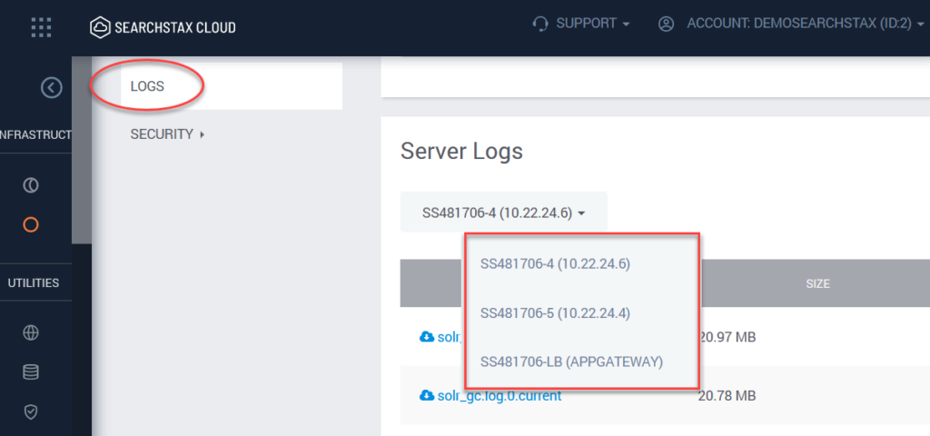The image size is (930, 436).
Task: Open the Account DEMOSEARCHSTAX dropdown
Action: pos(806,24)
